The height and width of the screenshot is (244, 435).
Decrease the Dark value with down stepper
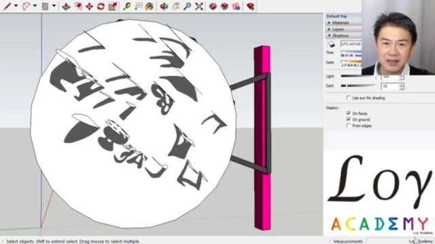point(402,88)
